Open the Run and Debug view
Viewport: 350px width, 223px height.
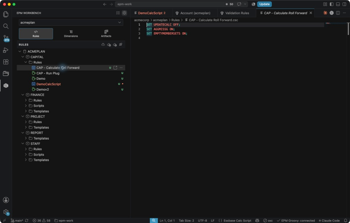pyautogui.click(x=6, y=50)
